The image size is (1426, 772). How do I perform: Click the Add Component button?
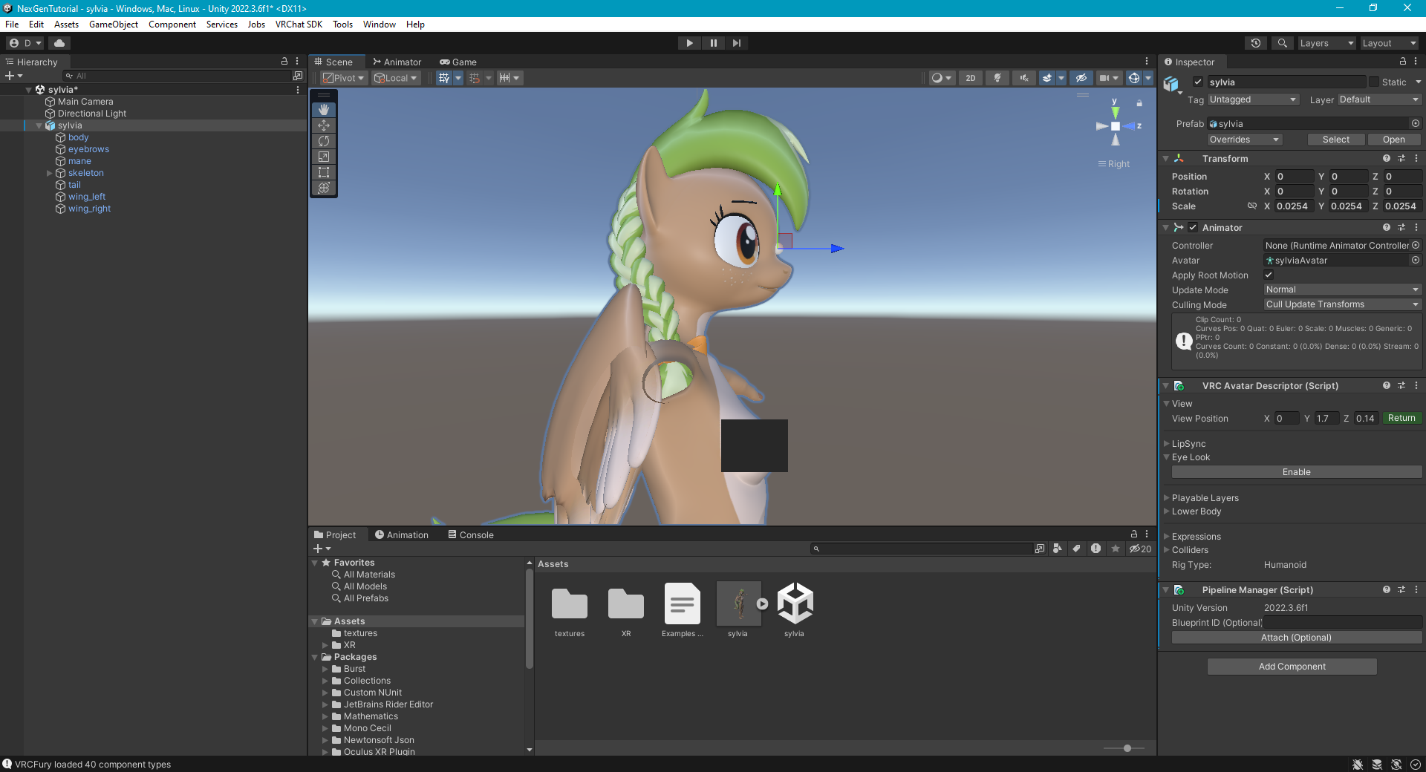(x=1292, y=667)
